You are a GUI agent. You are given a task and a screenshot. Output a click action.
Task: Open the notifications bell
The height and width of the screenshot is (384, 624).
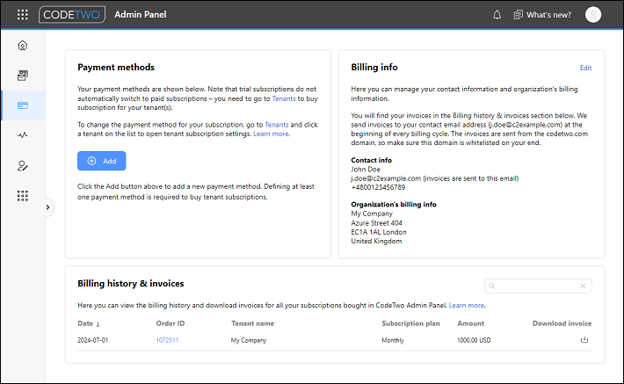[x=497, y=15]
